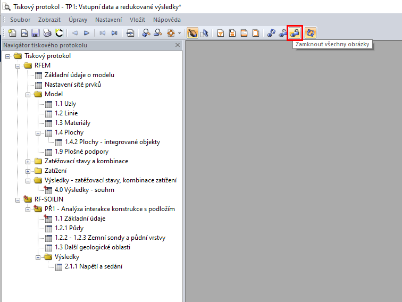The height and width of the screenshot is (302, 402).
Task: Click the blue refresh arrows icon
Action: [311, 33]
